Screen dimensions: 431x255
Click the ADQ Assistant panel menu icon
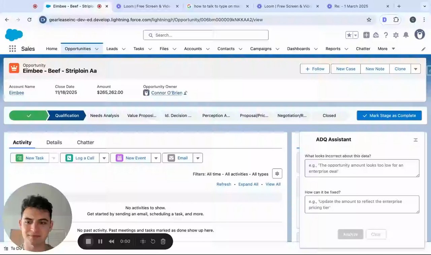[416, 140]
